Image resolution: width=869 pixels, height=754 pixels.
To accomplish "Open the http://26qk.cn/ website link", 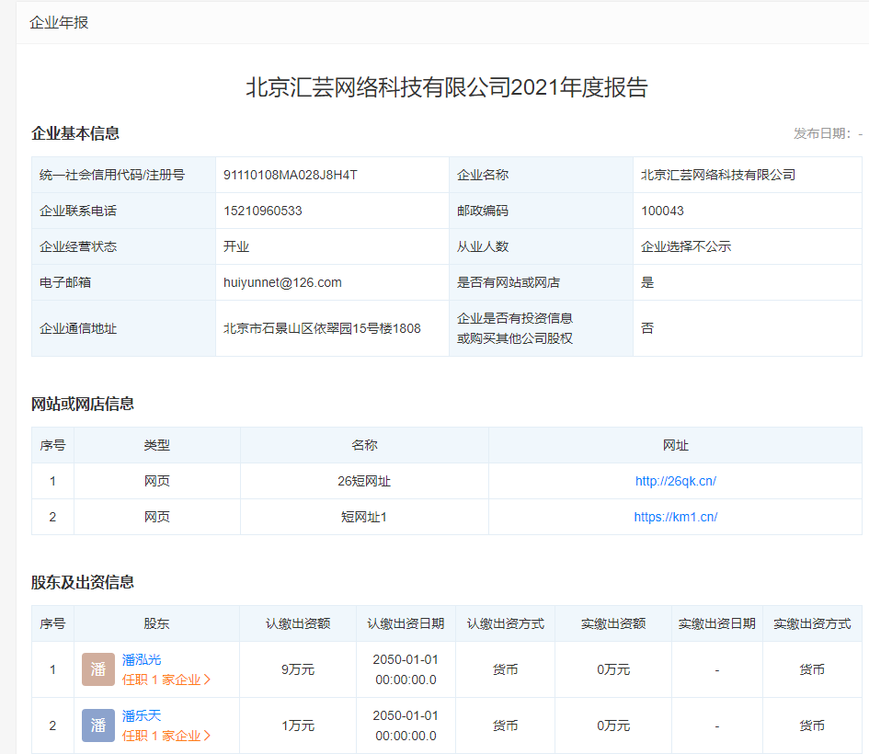I will click(676, 481).
